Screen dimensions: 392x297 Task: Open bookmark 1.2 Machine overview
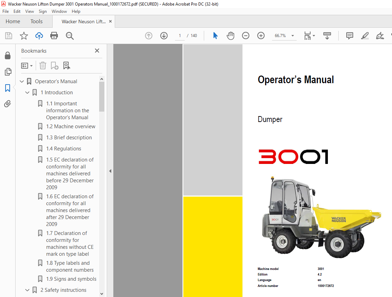[x=71, y=126]
